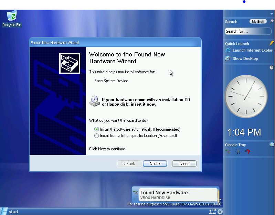
Task: Click the Quick Launch heading
Action: 237,44
